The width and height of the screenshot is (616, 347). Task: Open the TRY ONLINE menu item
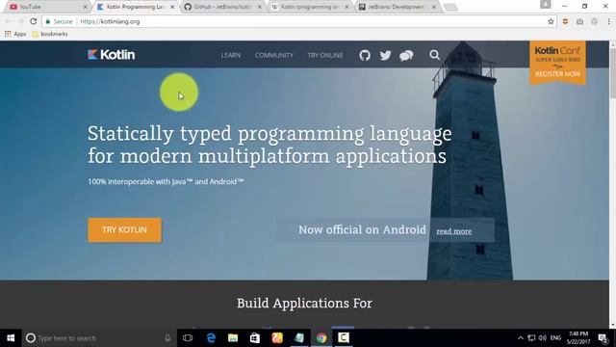(x=325, y=55)
